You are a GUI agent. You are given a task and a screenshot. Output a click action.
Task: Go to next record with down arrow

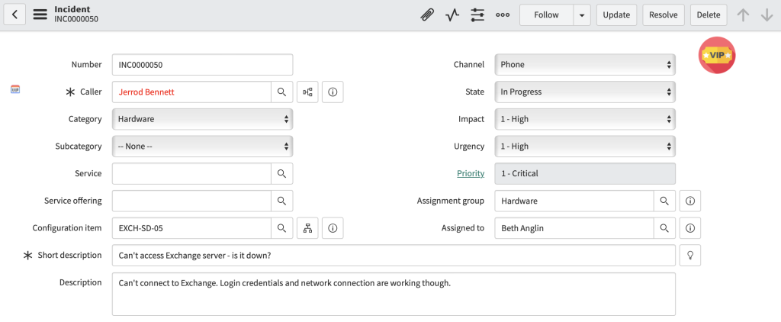[x=767, y=15]
